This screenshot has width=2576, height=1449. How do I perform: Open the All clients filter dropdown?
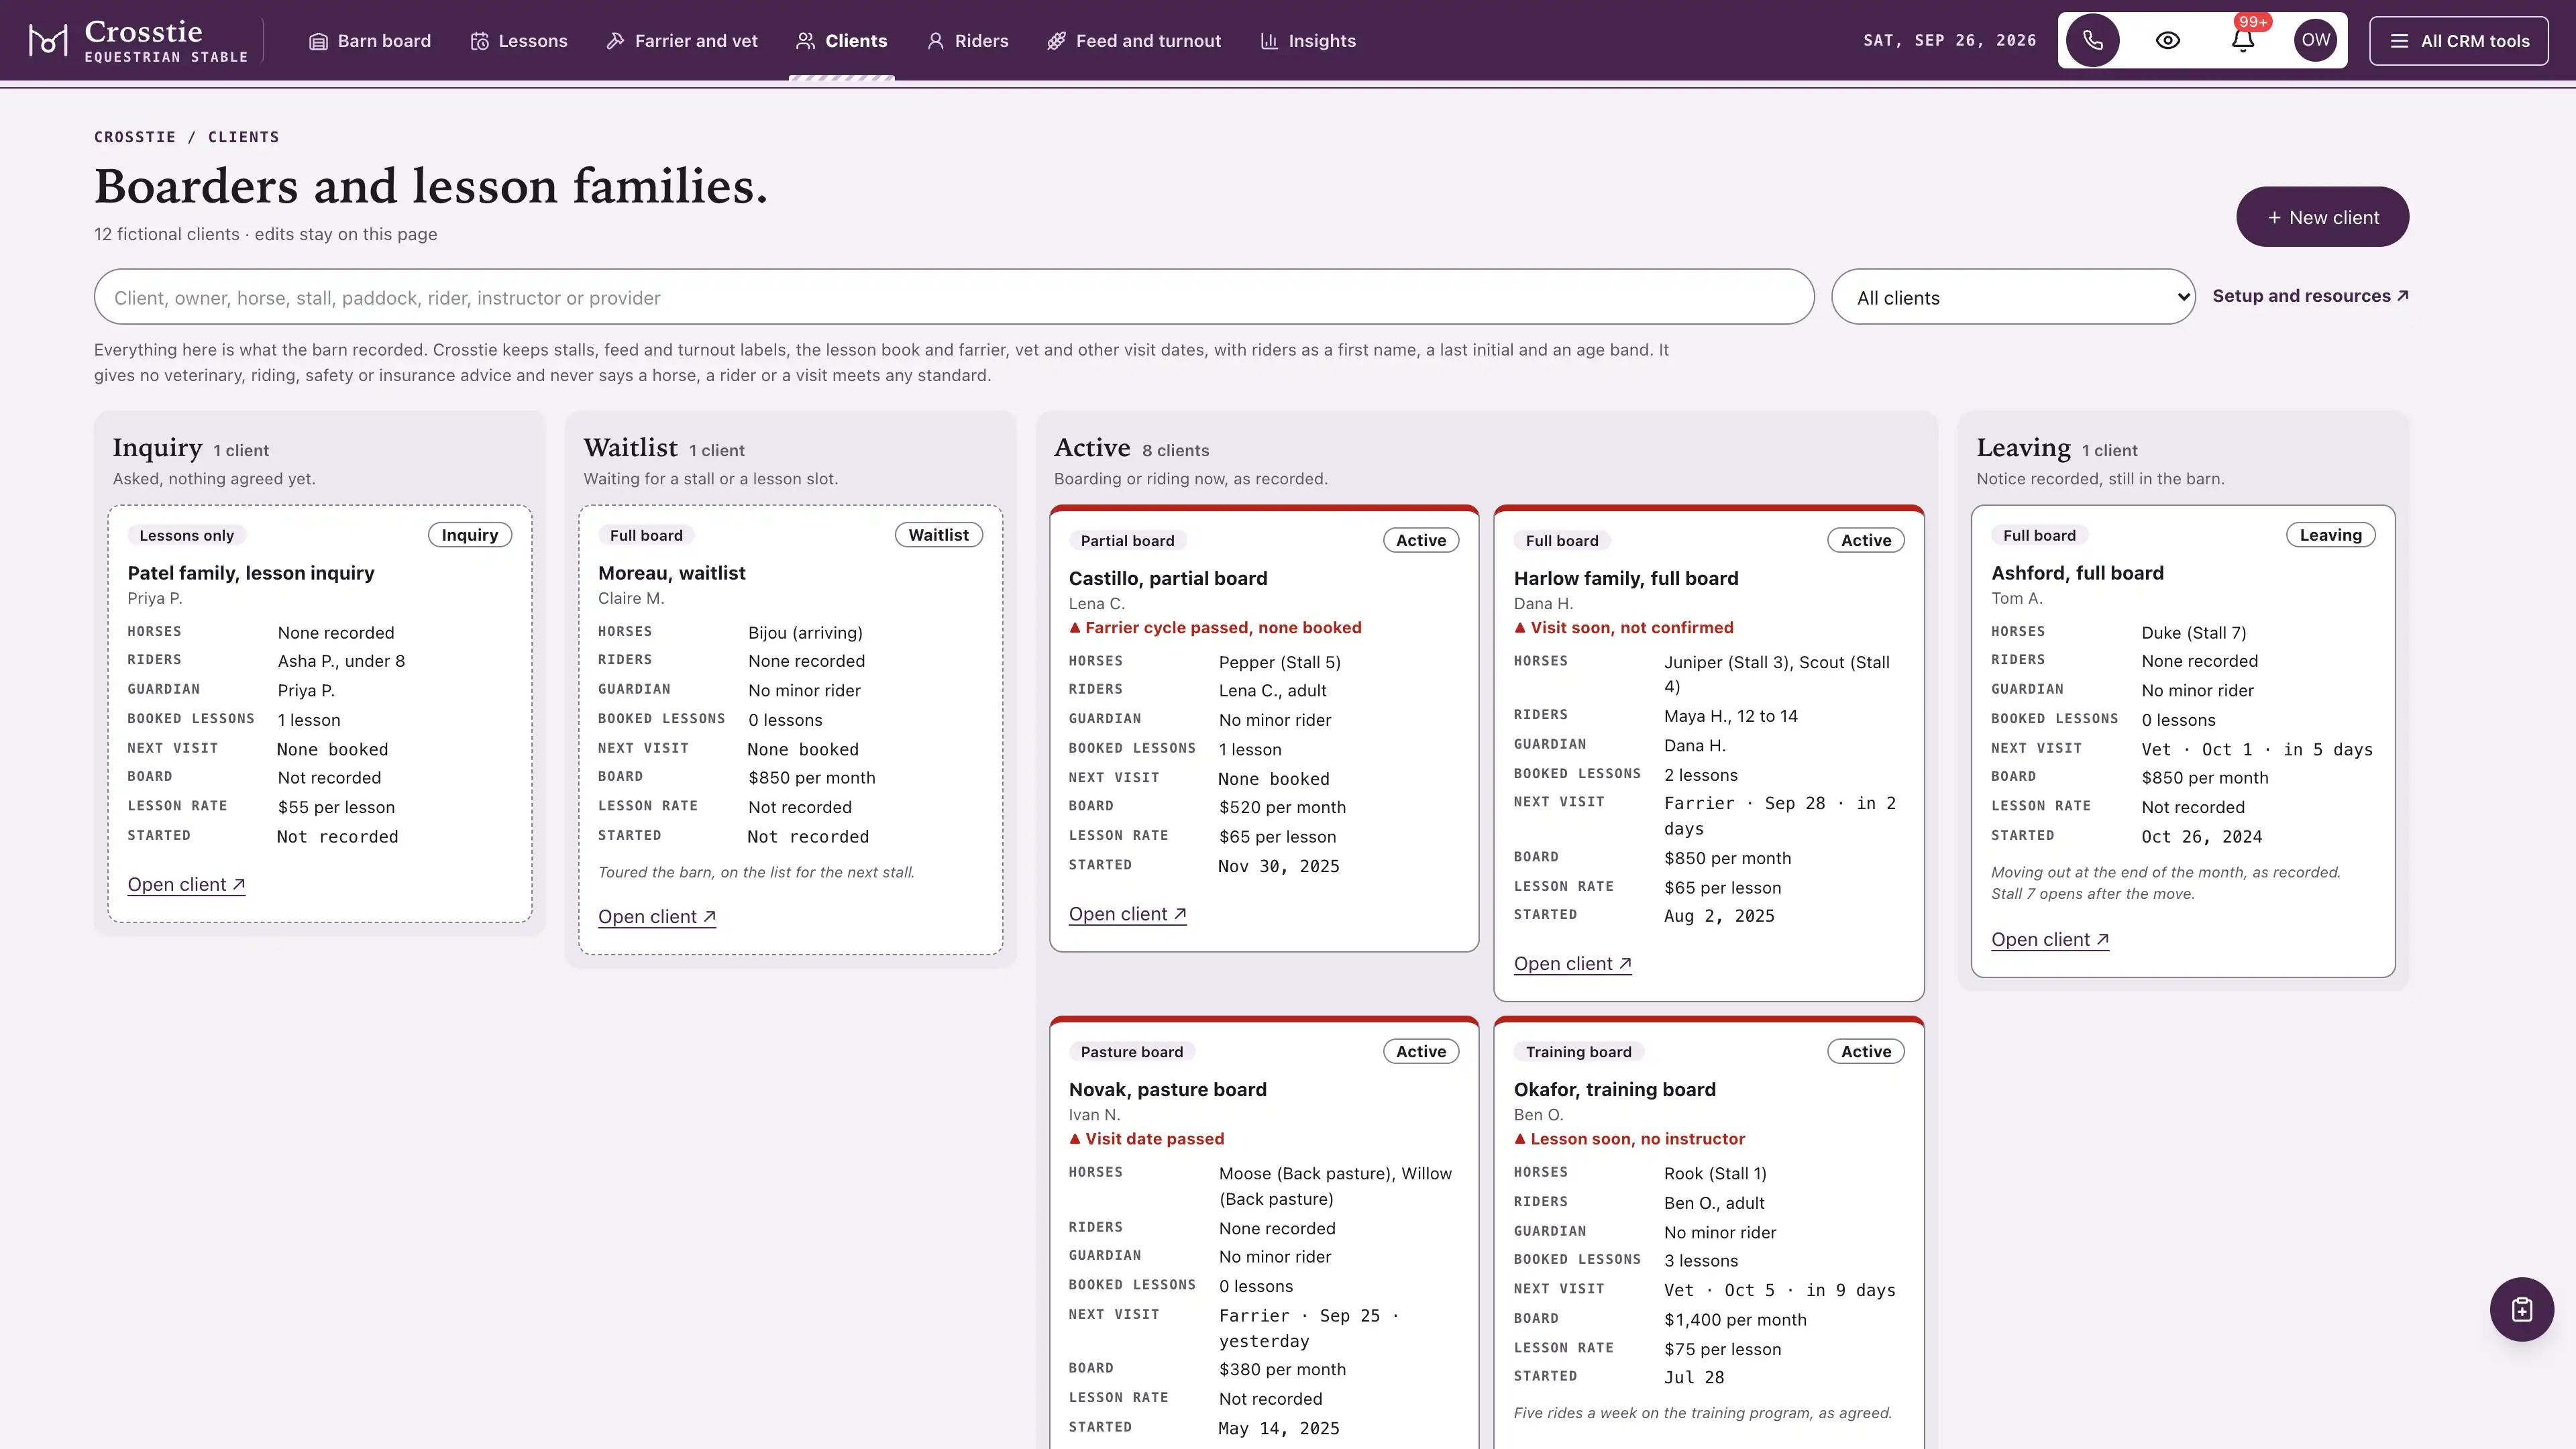pos(2013,297)
